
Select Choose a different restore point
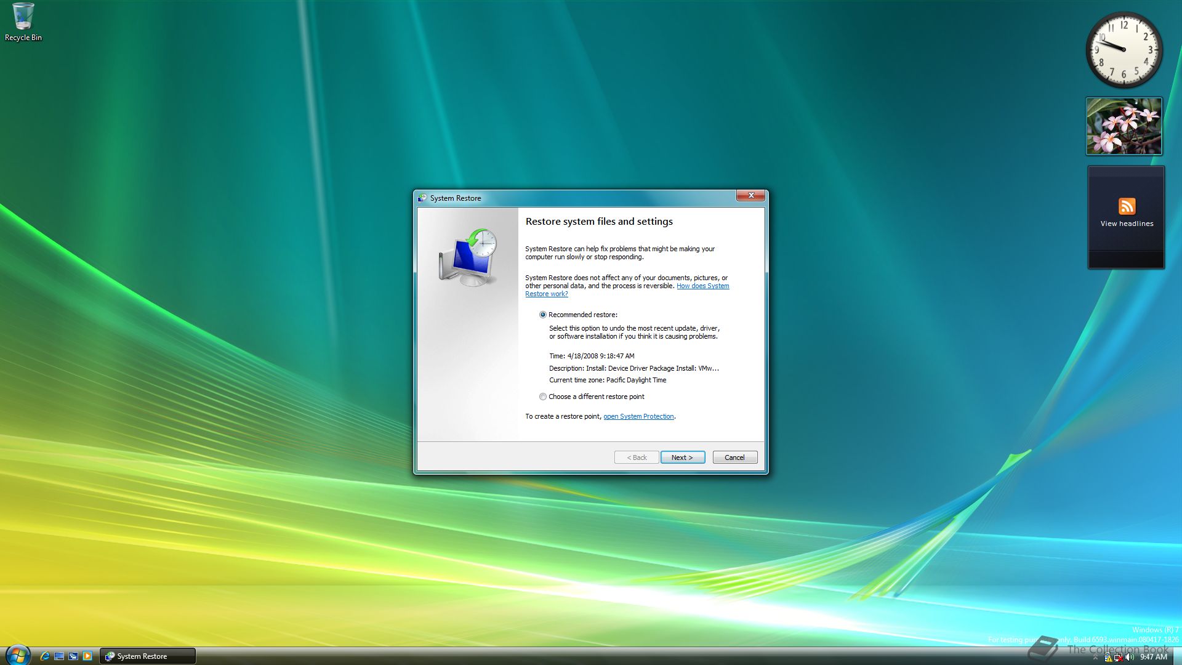click(543, 397)
